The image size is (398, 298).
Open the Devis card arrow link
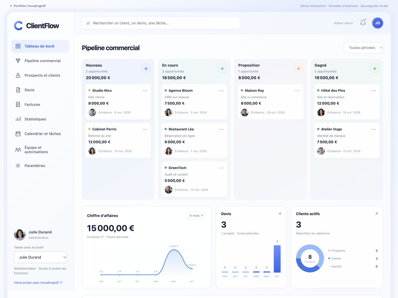pyautogui.click(x=280, y=214)
